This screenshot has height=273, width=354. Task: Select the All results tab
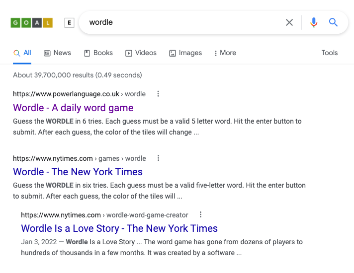[22, 53]
